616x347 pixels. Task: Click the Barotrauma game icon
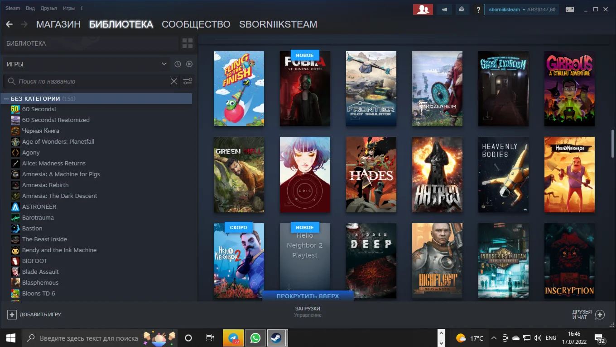pos(15,217)
